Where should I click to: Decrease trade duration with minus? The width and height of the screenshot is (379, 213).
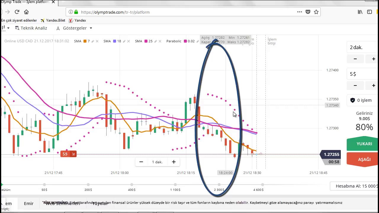tap(355, 59)
